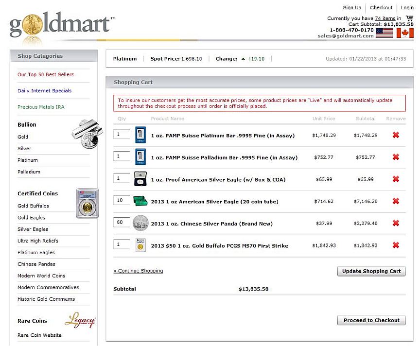Viewport: 420px width, 346px height.
Task: Remove the American Silver Eagle tube item
Action: point(396,201)
